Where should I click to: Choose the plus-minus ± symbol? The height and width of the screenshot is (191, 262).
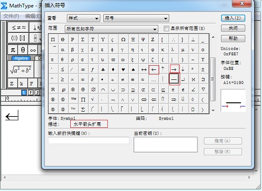[203, 69]
